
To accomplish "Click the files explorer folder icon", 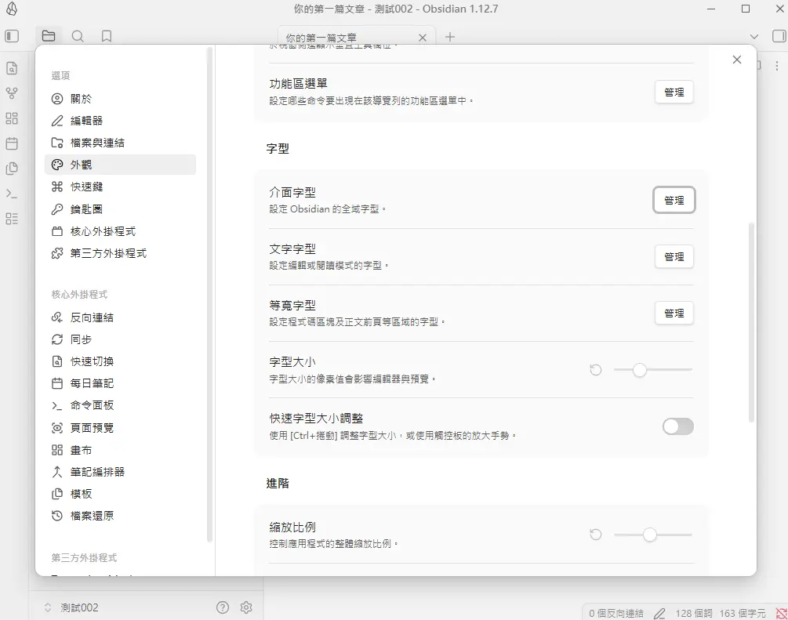I will (x=49, y=36).
